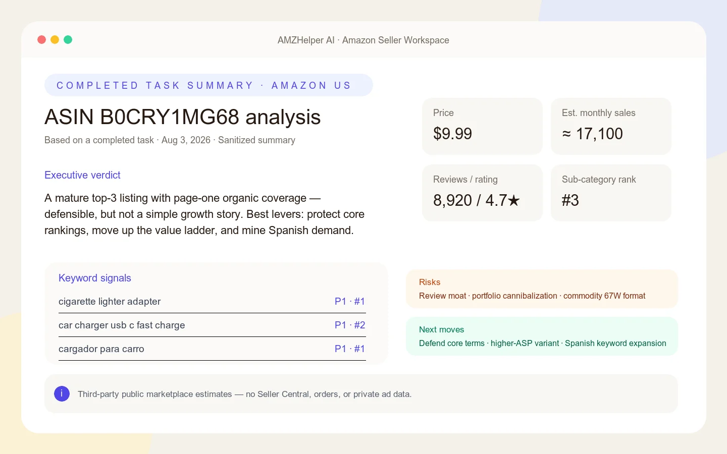Click the third-party estimates disclaimer text
This screenshot has width=727, height=454.
[244, 394]
